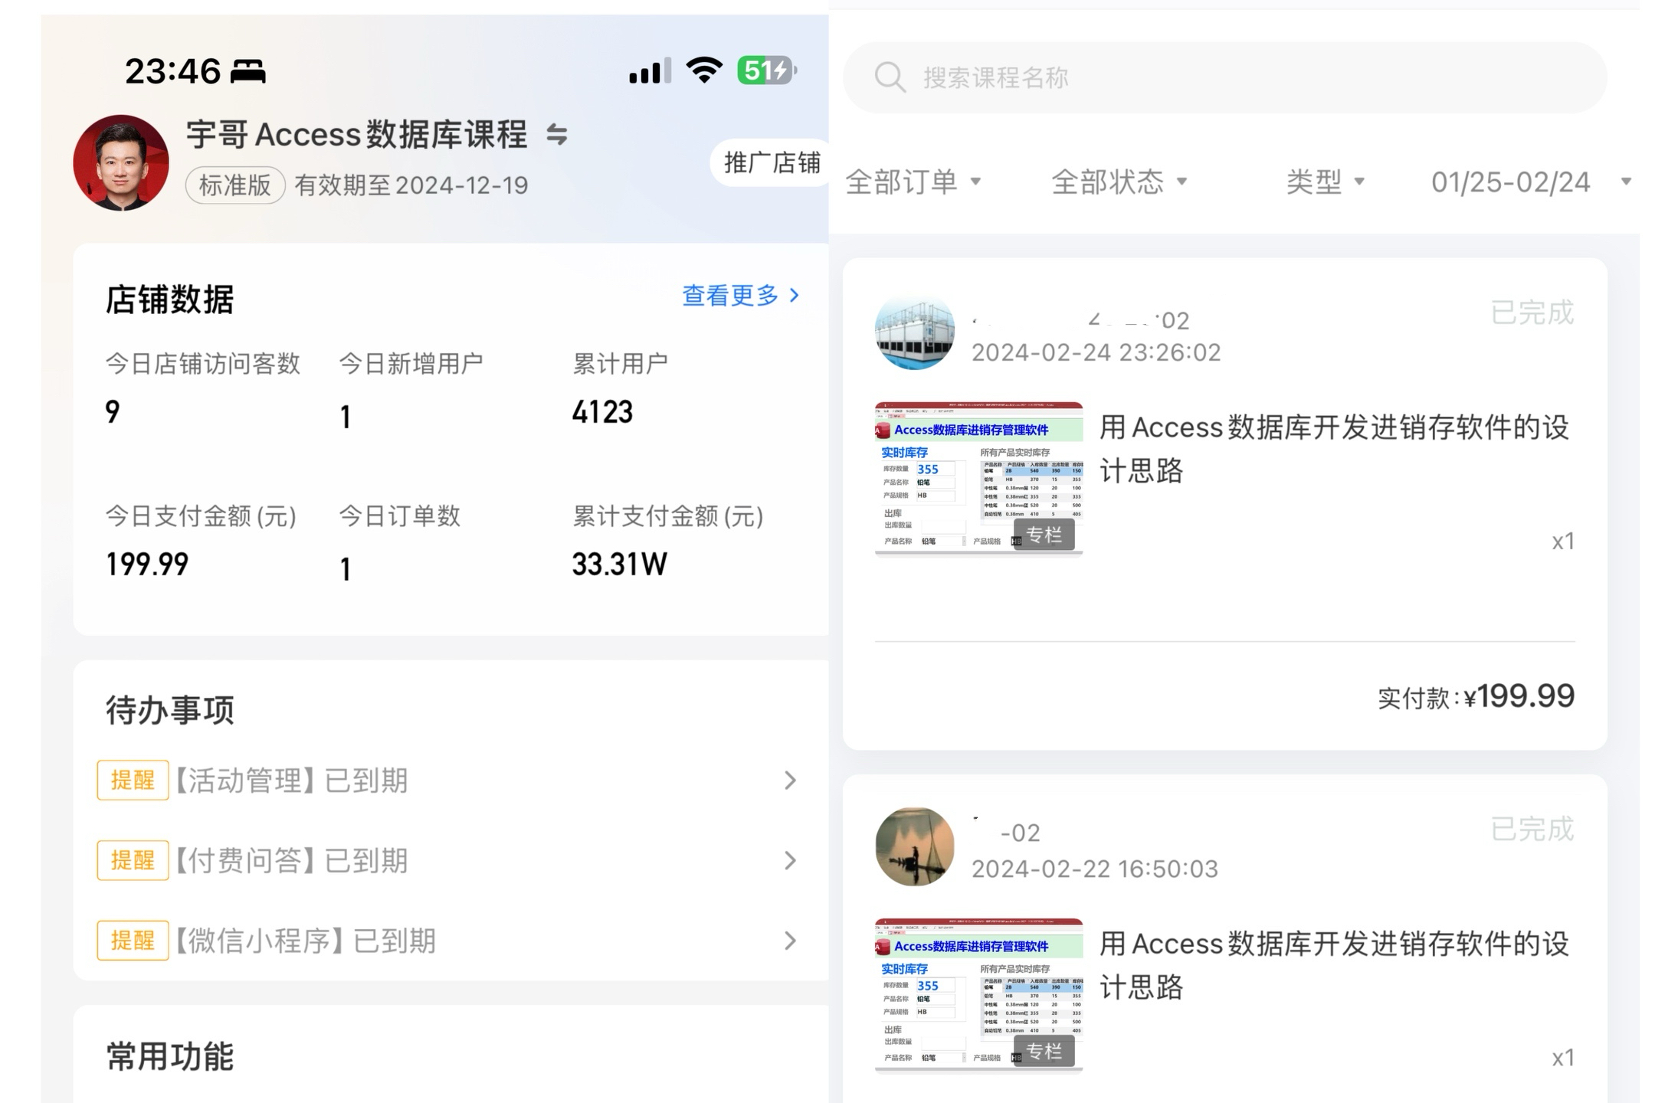
Task: Open course title in 02-24 order
Action: click(x=1334, y=449)
